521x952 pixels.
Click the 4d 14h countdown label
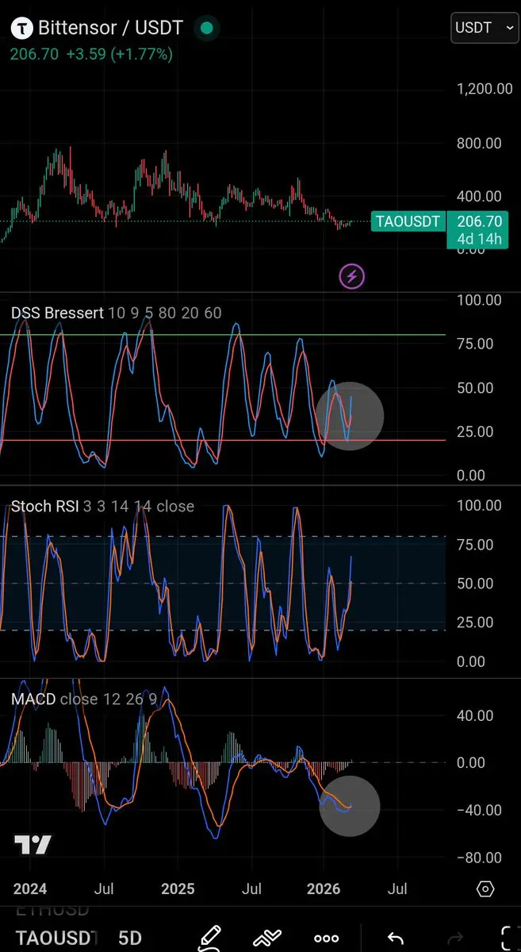(480, 239)
